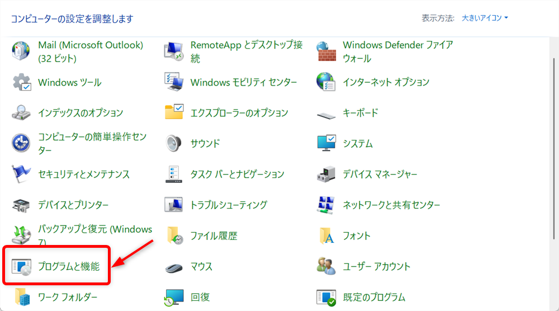Click the ネットワークと共有センター icon
This screenshot has width=559, height=311.
tap(326, 205)
